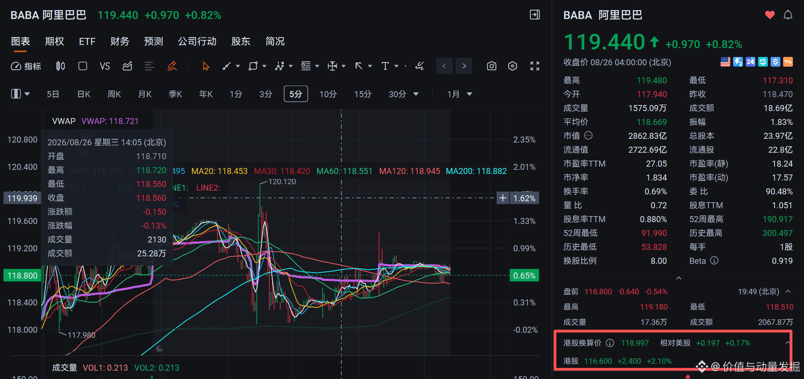Image resolution: width=804 pixels, height=379 pixels.
Task: Click the blue lightning badge icon
Action: [x=738, y=62]
